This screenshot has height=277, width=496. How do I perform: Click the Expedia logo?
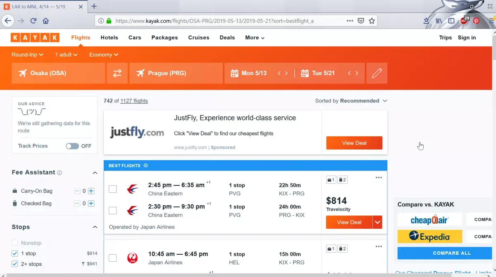(430, 237)
